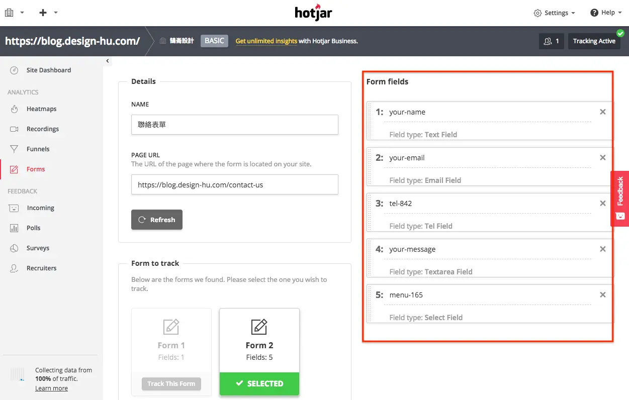Viewport: 629px width, 400px height.
Task: Click the your-message field label
Action: [412, 249]
